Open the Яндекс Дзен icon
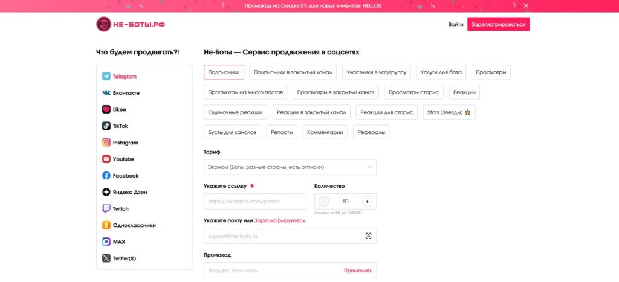Viewport: 619px width, 282px height. [x=106, y=193]
